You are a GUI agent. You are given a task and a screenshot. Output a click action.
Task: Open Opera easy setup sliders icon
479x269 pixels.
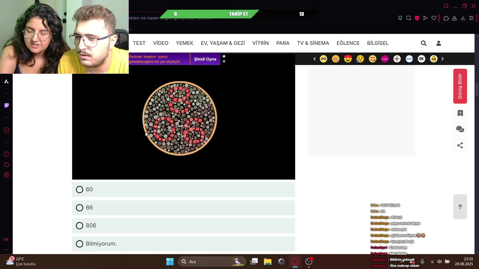(x=471, y=18)
